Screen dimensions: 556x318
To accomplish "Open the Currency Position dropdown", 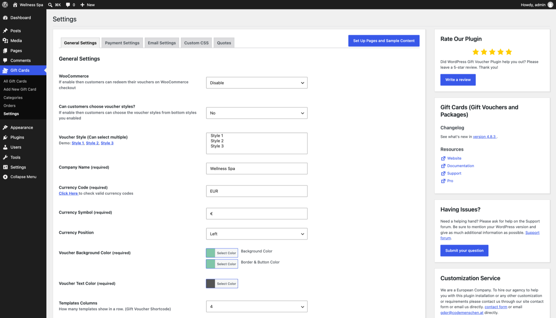I will [x=257, y=234].
